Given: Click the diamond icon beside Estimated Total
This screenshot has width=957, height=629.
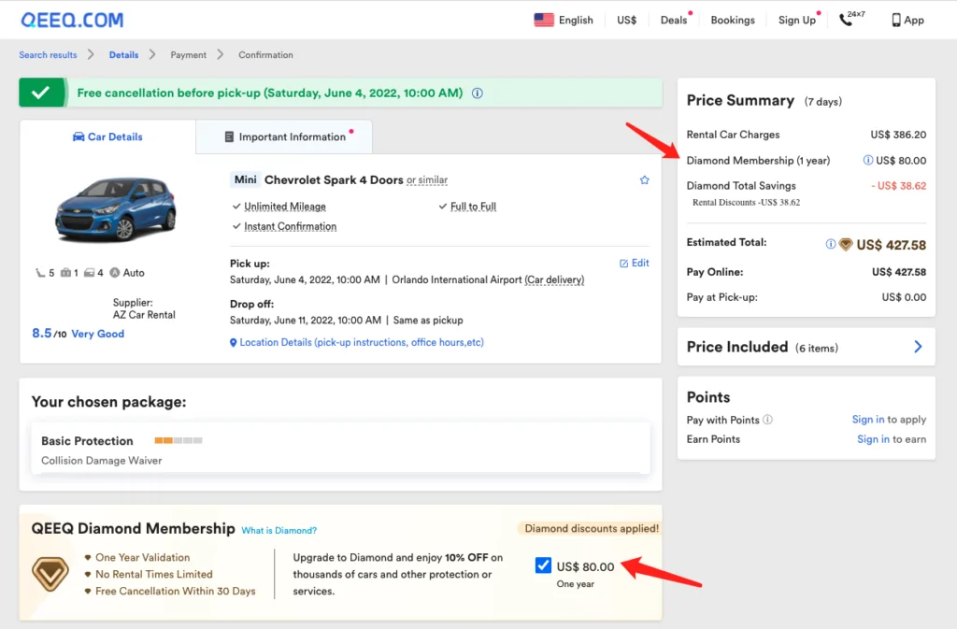Looking at the screenshot, I should tap(845, 245).
